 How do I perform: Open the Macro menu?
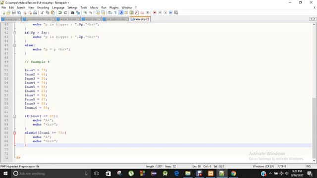click(x=94, y=7)
